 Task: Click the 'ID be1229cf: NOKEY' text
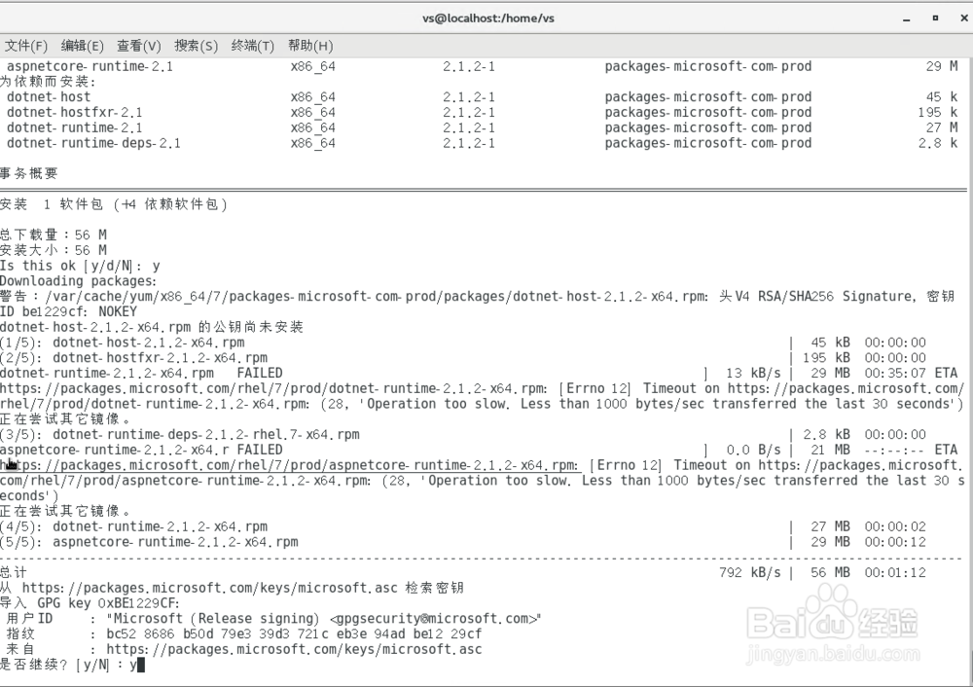pyautogui.click(x=68, y=311)
